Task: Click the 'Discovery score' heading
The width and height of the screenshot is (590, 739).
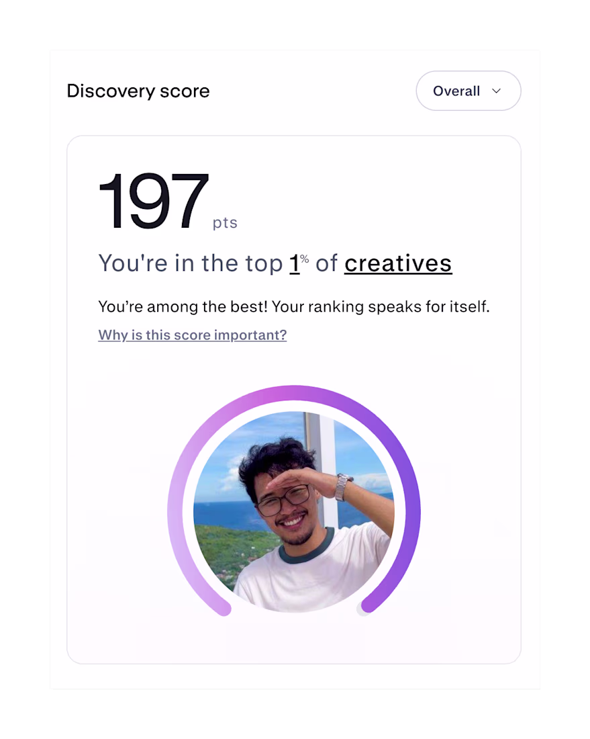Action: [x=138, y=91]
